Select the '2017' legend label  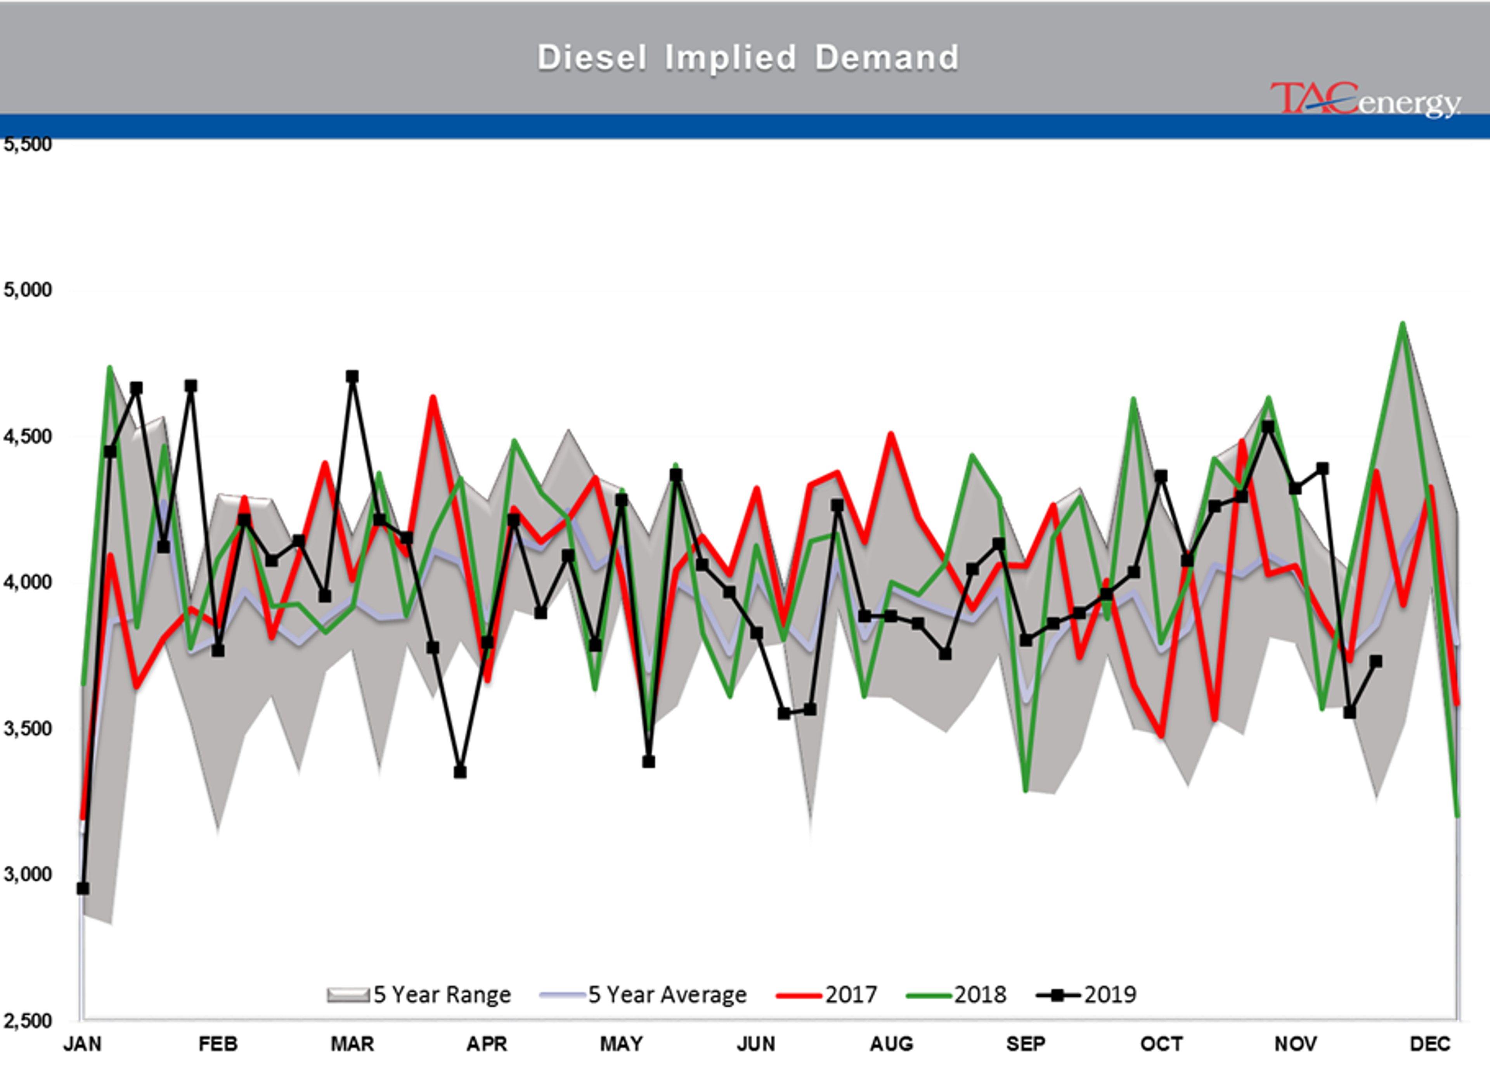coord(851,995)
